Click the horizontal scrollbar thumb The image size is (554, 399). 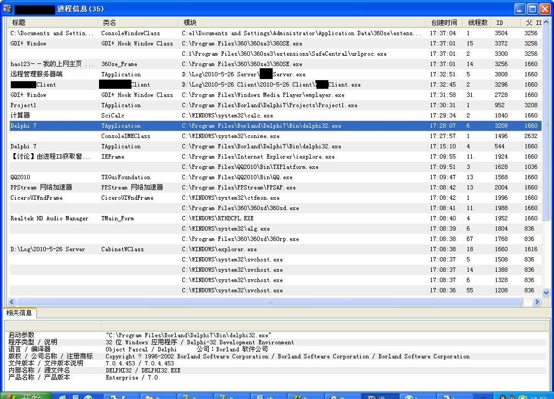pyautogui.click(x=270, y=302)
